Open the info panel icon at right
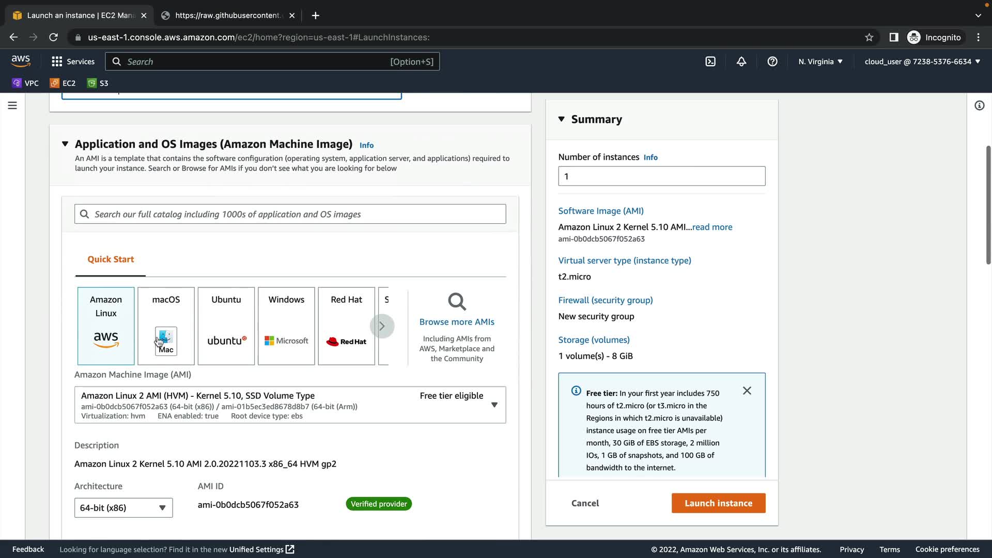 (x=979, y=105)
